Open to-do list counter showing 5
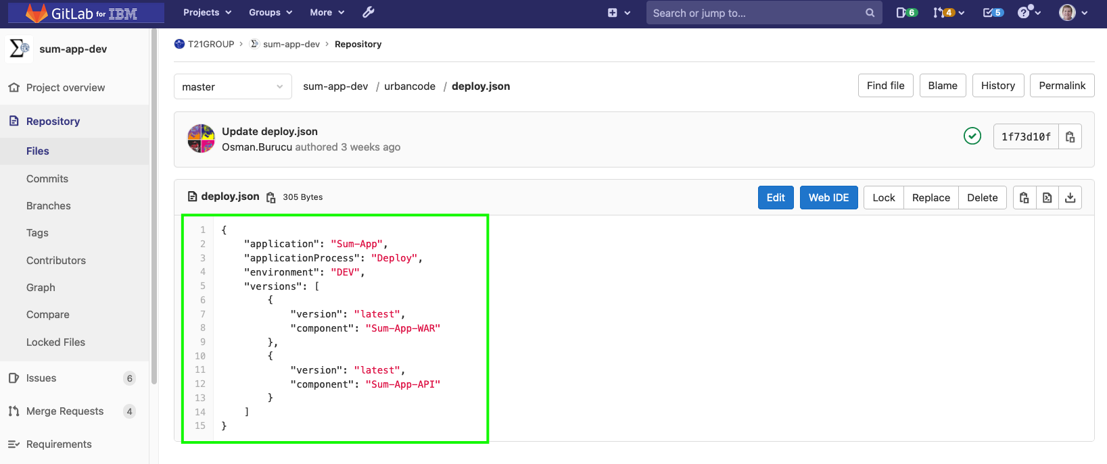 point(993,13)
